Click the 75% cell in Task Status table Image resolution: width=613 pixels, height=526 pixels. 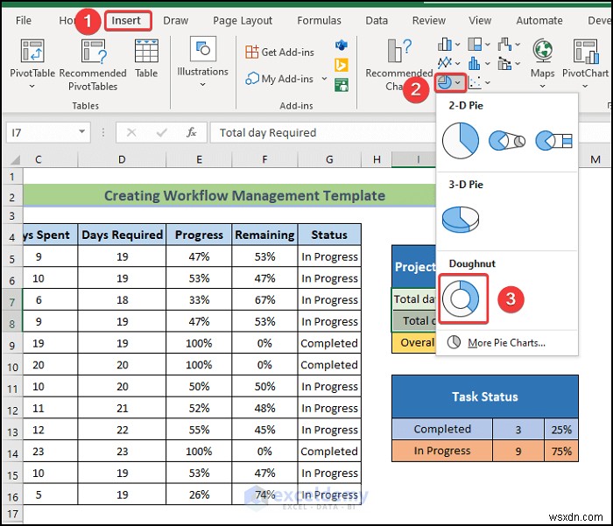(x=561, y=451)
